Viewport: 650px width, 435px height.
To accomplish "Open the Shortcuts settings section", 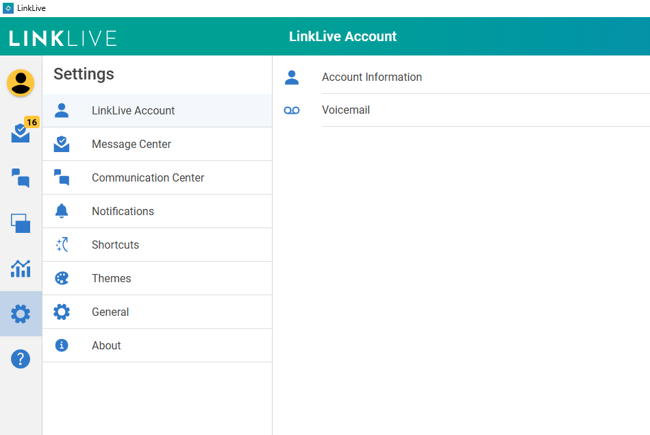I will pos(115,245).
